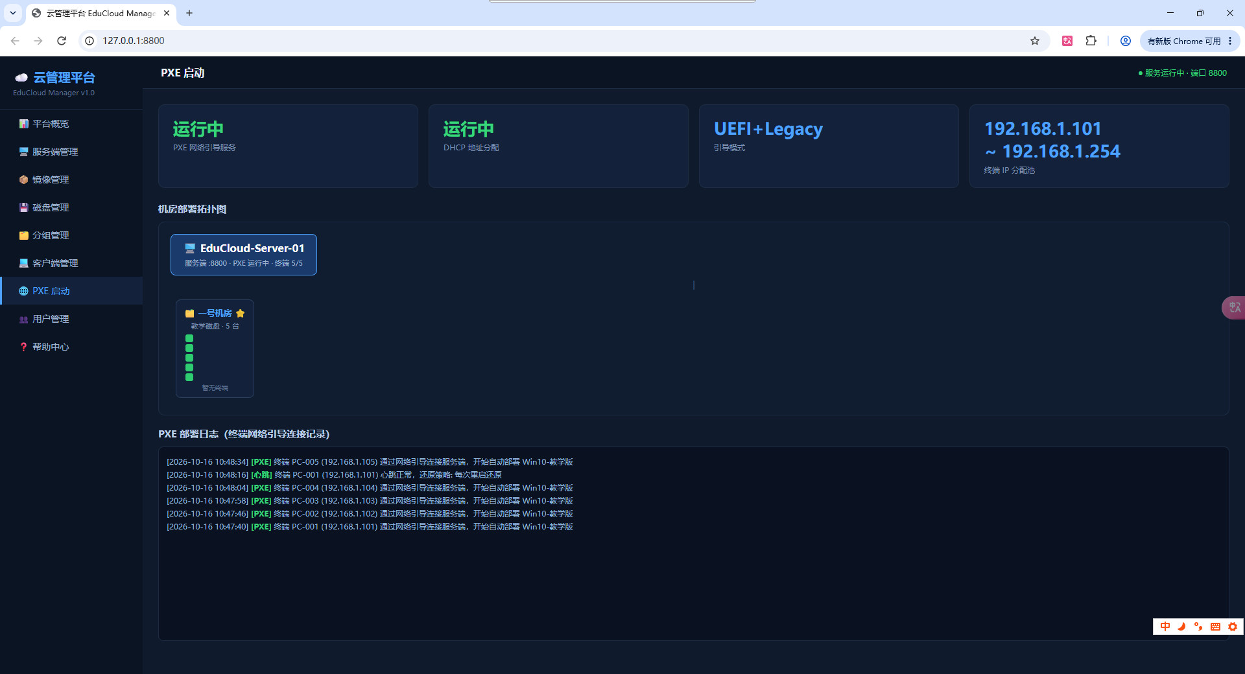The image size is (1245, 674).
Task: Open the IME settings gear icon
Action: [x=1233, y=627]
